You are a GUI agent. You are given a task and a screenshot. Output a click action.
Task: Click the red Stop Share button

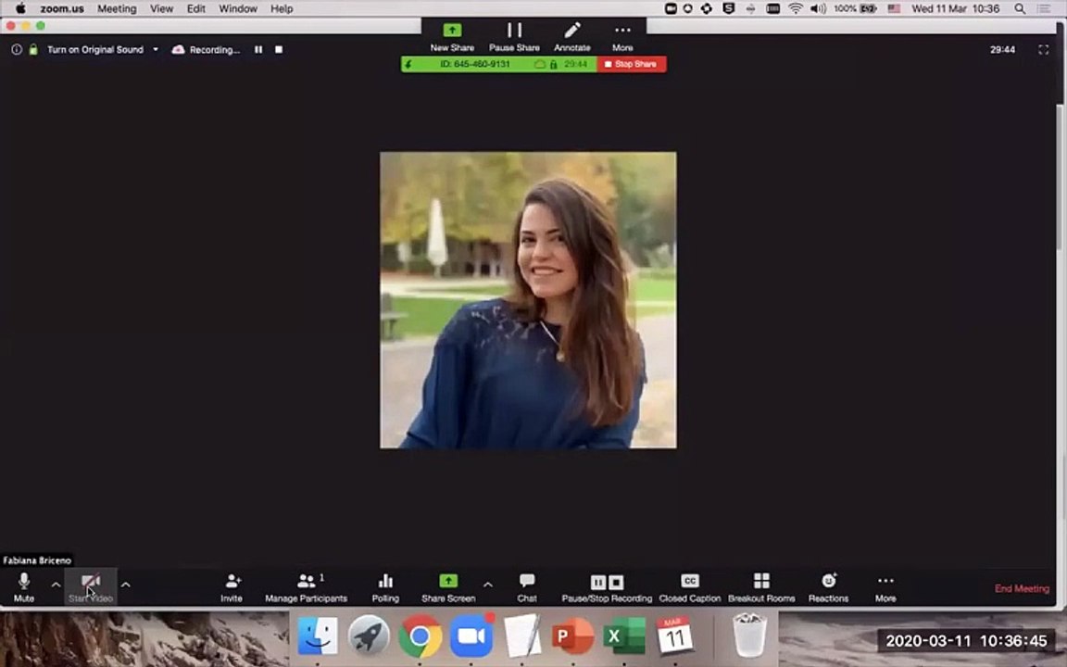click(631, 64)
